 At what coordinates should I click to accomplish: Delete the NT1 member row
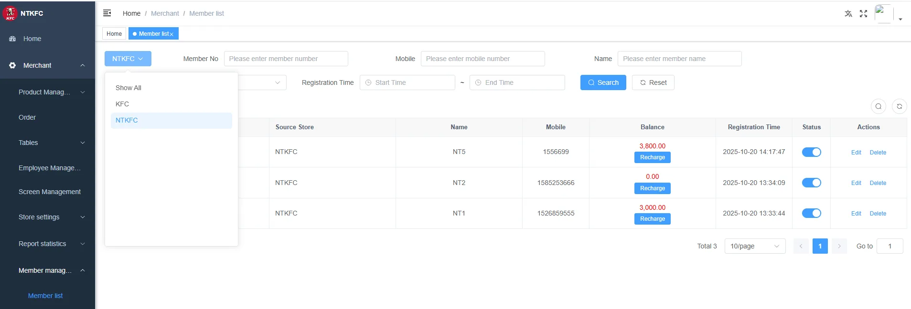tap(878, 214)
